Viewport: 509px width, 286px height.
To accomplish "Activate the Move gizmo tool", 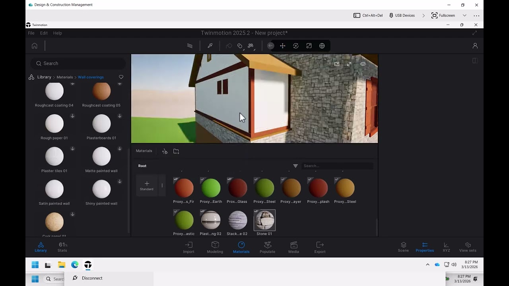I will click(x=283, y=46).
